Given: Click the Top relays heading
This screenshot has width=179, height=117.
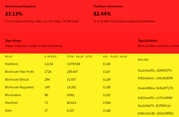Looking at the screenshot, I should pos(13,40).
